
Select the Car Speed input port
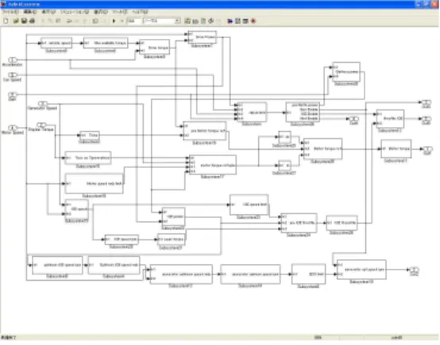point(13,75)
